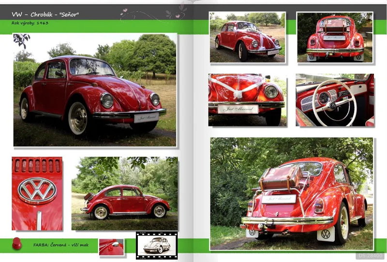
Task: Click the title "VW – Chrobák – Seňor"
Action: (x=45, y=14)
